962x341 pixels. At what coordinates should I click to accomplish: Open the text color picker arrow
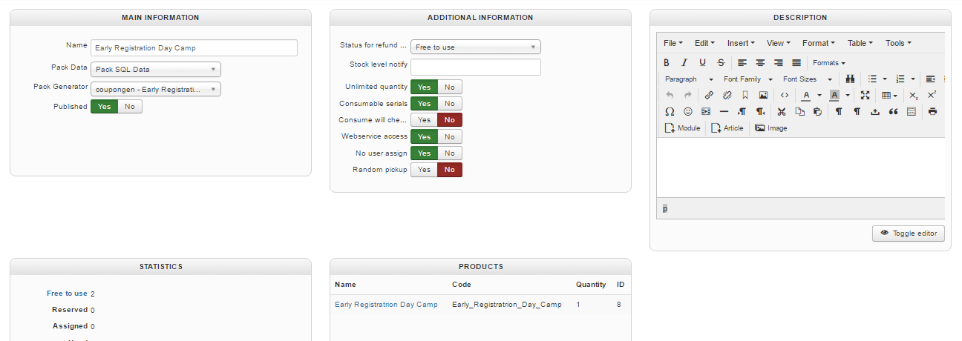click(819, 96)
